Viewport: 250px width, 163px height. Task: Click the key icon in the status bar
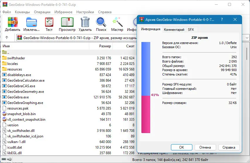coord(9,159)
